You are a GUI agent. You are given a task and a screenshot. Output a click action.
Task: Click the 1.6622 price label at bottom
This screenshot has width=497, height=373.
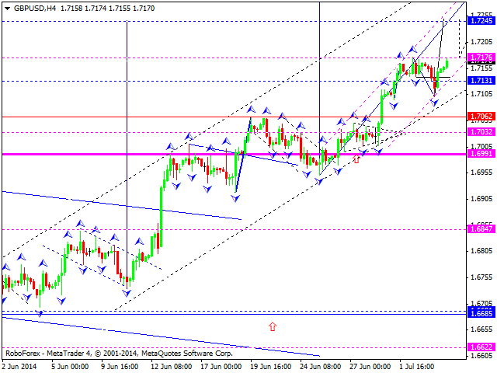pos(481,347)
